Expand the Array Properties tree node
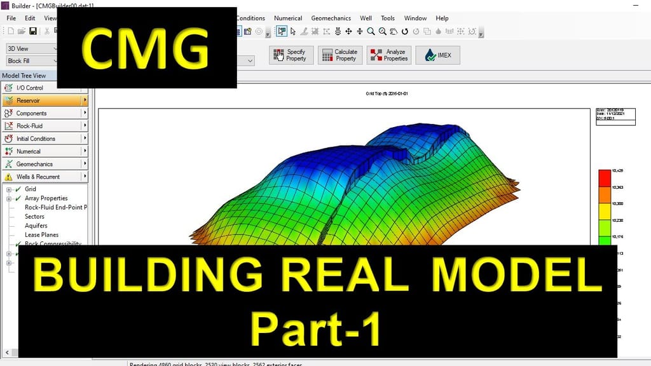 pos(9,199)
